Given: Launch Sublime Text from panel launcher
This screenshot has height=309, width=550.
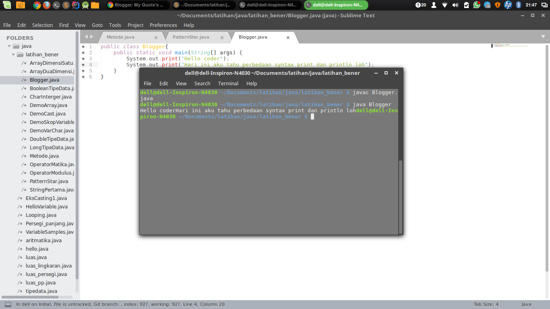Looking at the screenshot, I should click(x=66, y=5).
